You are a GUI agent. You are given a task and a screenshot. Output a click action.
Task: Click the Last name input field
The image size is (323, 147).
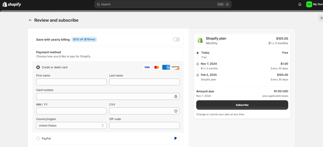(x=144, y=82)
